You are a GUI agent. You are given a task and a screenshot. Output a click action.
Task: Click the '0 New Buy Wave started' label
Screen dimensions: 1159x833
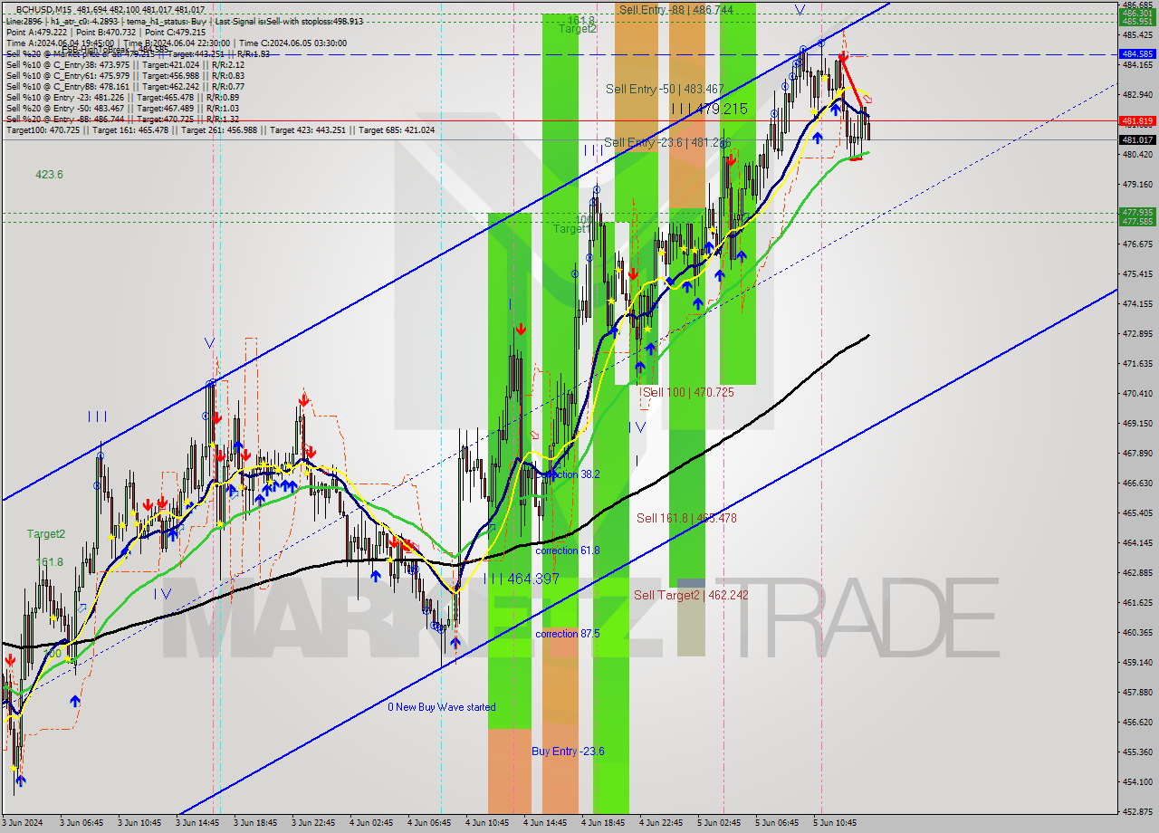[x=442, y=707]
